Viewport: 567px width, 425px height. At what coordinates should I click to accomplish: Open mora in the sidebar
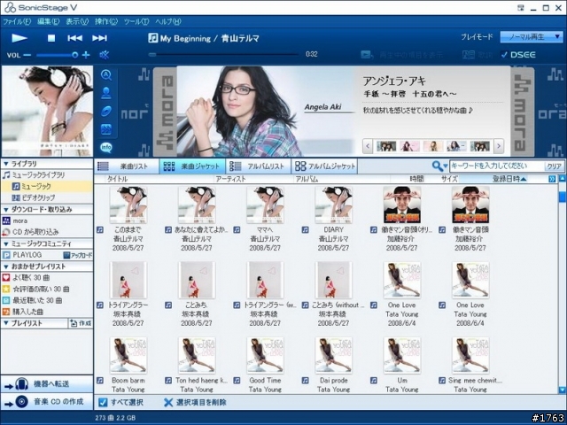coord(47,220)
